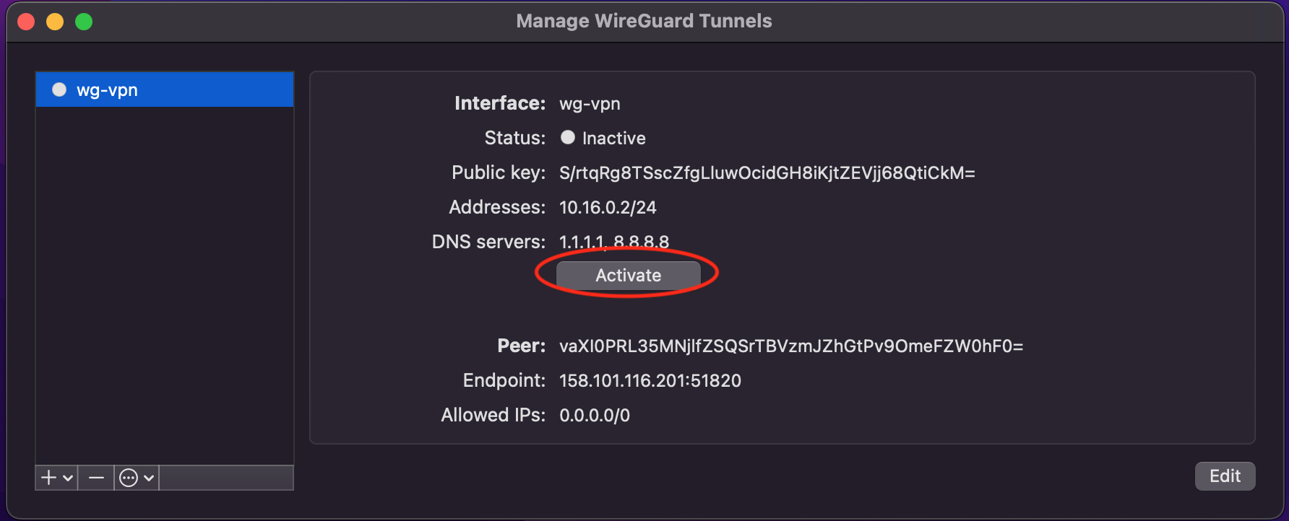Expand the chevron next to the plus
The height and width of the screenshot is (521, 1289).
(68, 478)
